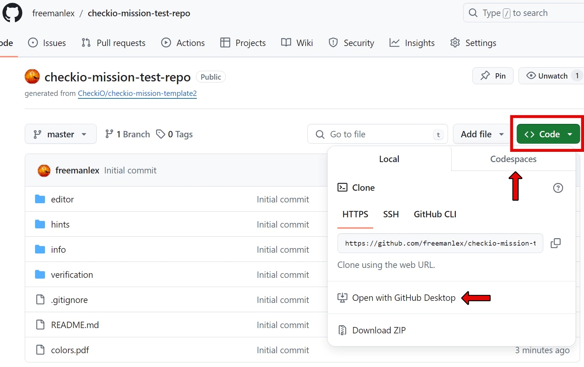Click the Download ZIP file icon
Screen dimensions: 584x367
click(x=342, y=330)
